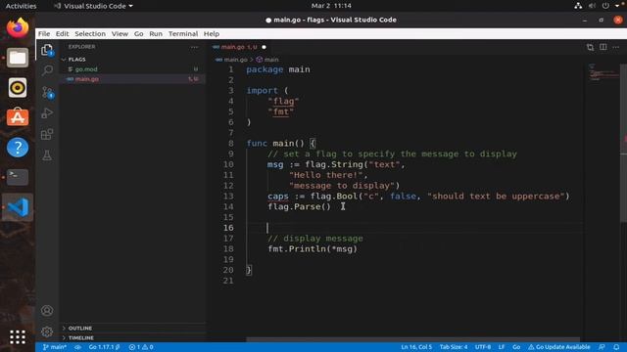Click the vertical editor scrollbar
Image resolution: width=627 pixels, height=352 pixels.
click(x=623, y=143)
